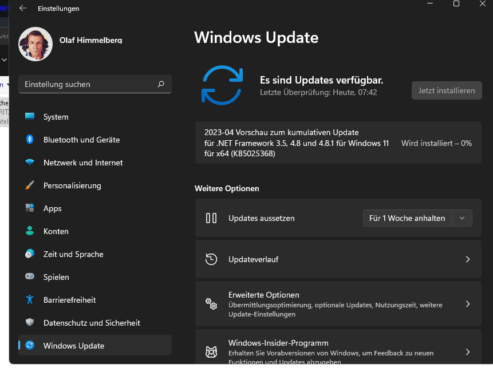The image size is (493, 372).
Task: Click the Insider cat icon
Action: click(211, 352)
